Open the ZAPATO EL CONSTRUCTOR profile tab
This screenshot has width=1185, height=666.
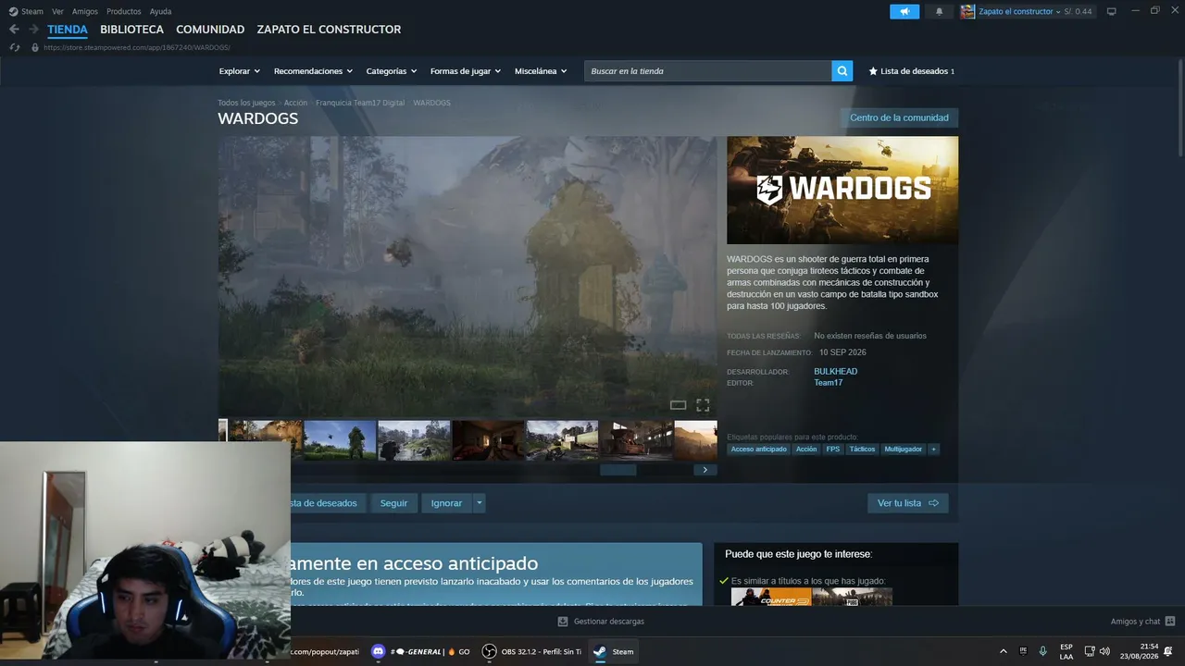pos(329,30)
